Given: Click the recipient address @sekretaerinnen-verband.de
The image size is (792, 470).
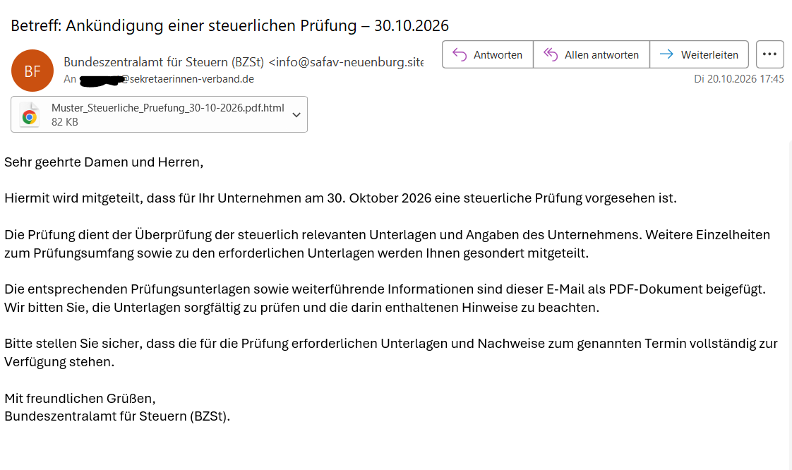Looking at the screenshot, I should pyautogui.click(x=187, y=79).
